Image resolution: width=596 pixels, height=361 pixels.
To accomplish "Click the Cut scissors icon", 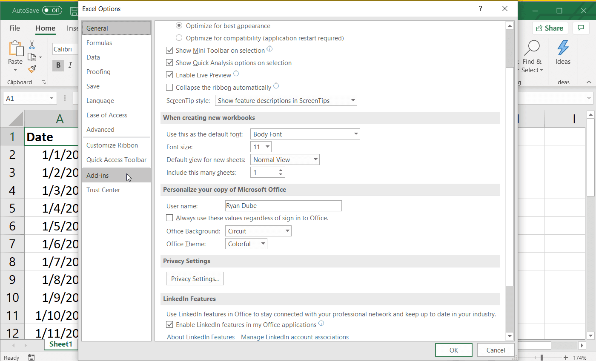I will [32, 45].
